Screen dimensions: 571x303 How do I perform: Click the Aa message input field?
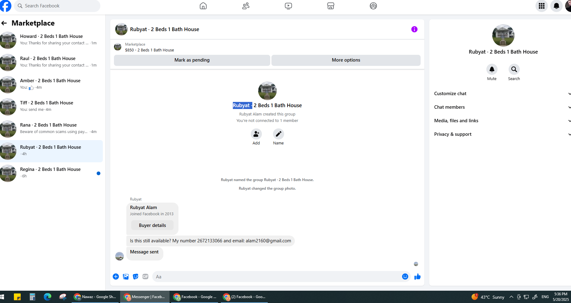(277, 277)
